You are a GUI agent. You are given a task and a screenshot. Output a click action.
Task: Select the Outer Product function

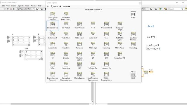pos(79,24)
